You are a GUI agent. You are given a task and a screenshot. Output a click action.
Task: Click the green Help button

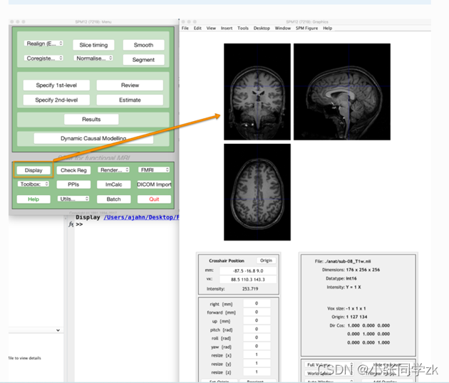pyautogui.click(x=33, y=199)
